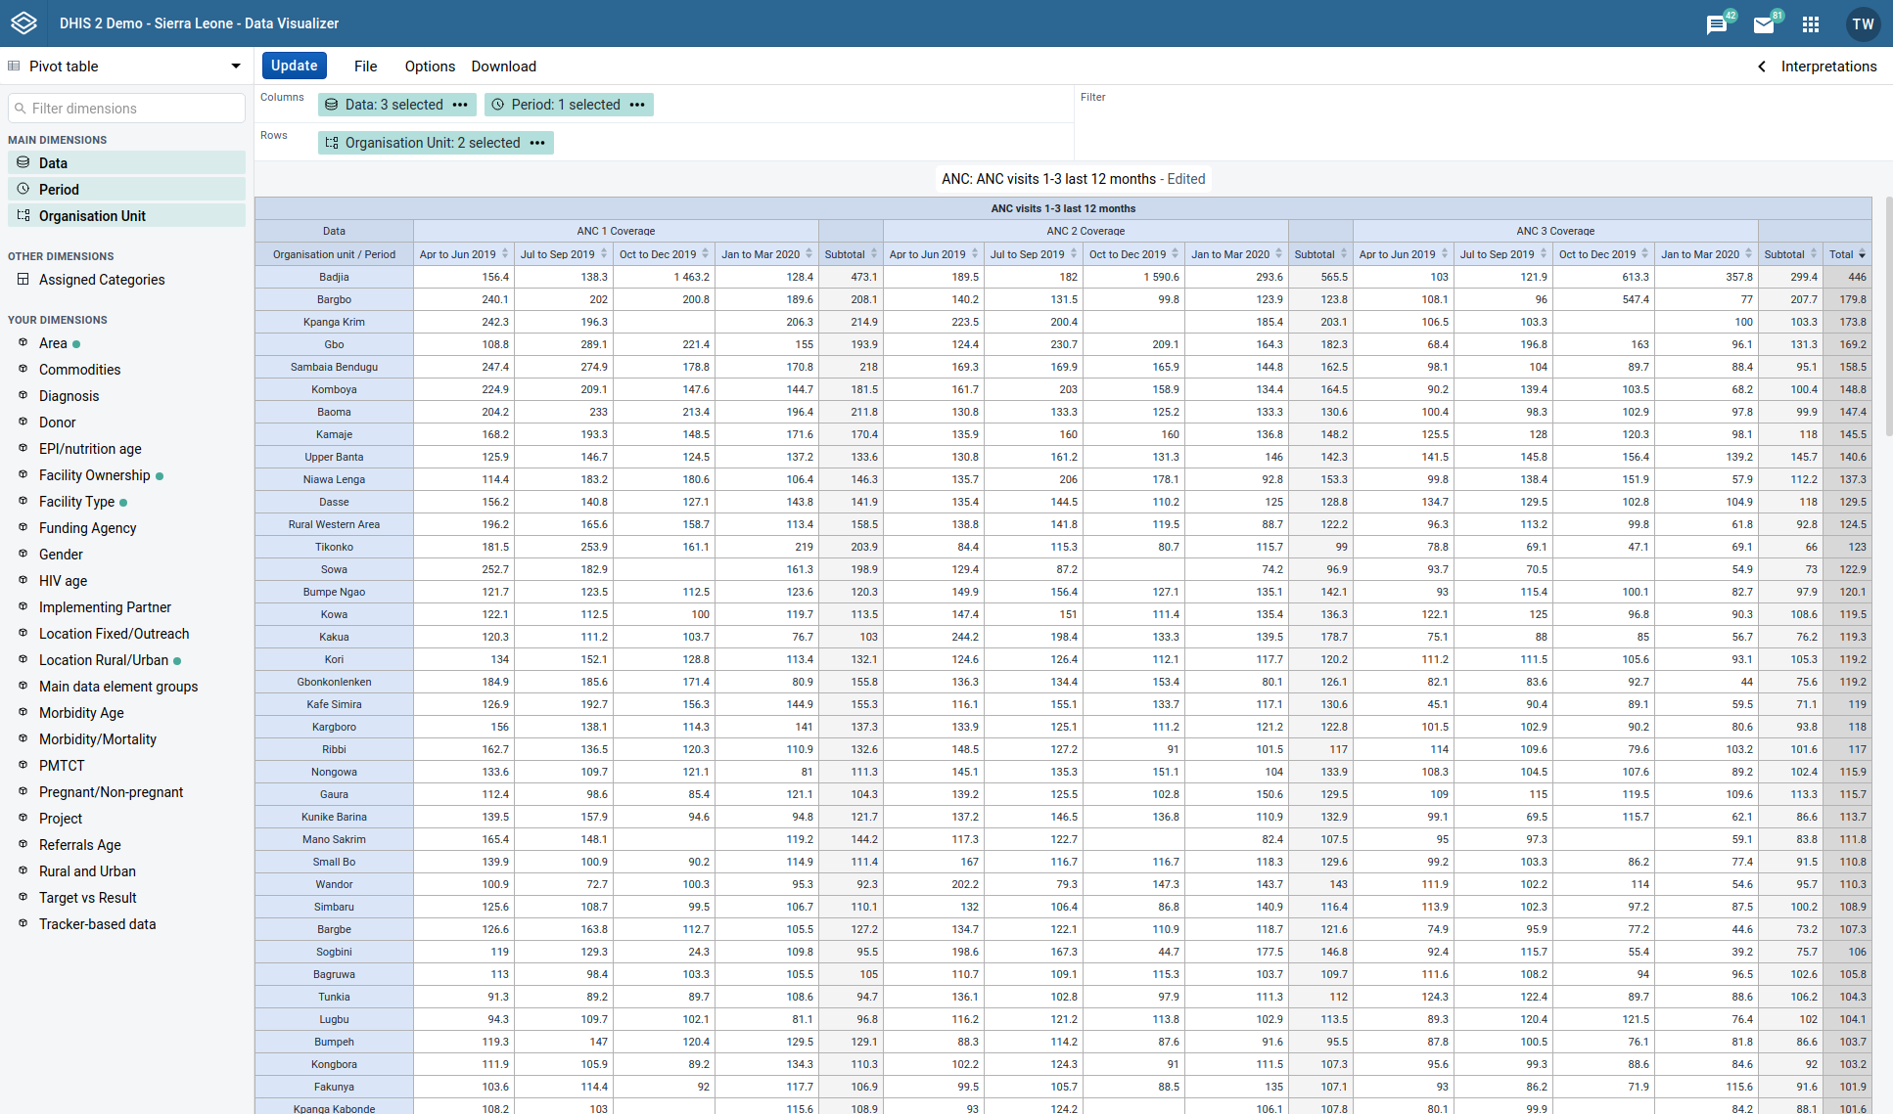
Task: Select the Location Rural/Urban dimension
Action: pyautogui.click(x=104, y=660)
